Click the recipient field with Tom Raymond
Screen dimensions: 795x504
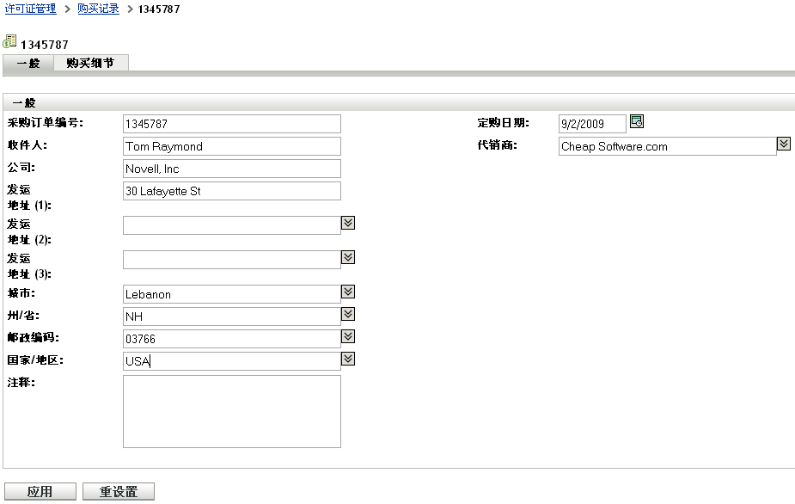point(232,146)
